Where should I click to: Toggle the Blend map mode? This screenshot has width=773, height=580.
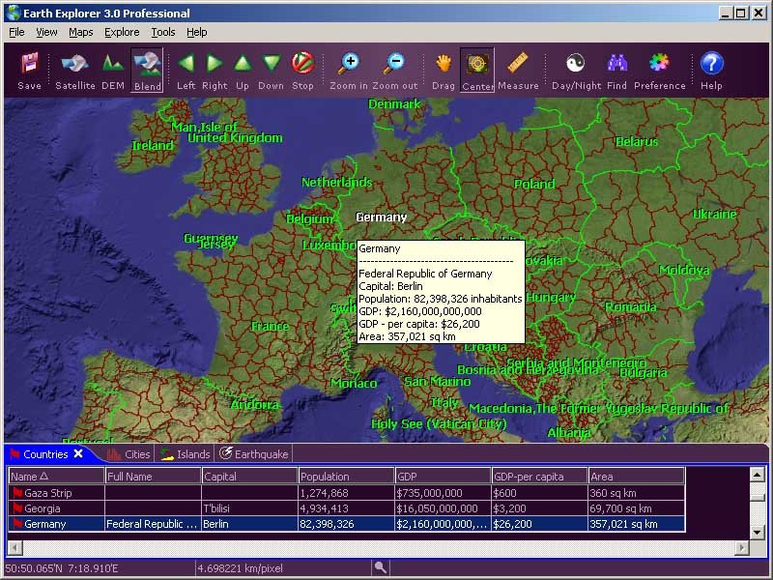click(148, 70)
